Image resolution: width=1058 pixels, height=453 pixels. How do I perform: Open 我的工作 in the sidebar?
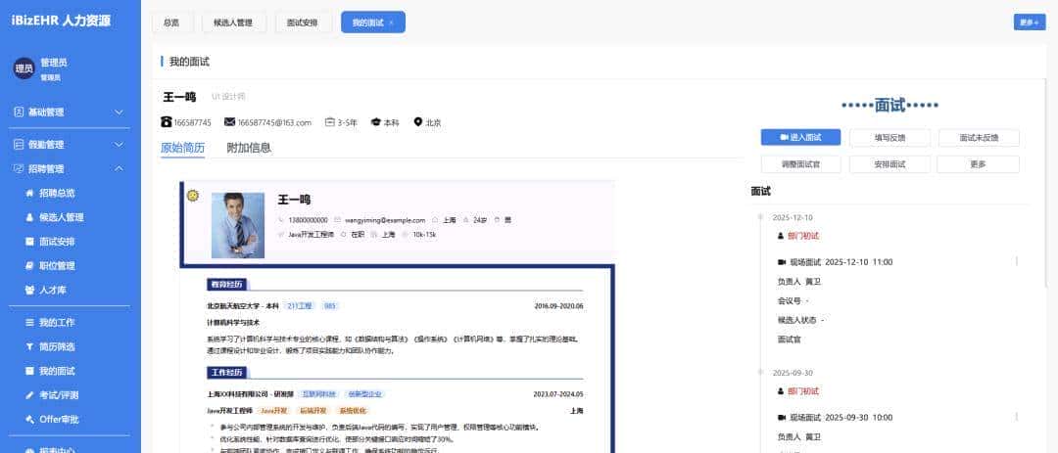pos(50,323)
